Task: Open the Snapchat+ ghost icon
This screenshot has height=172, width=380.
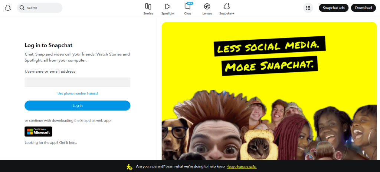Action: coord(227,7)
